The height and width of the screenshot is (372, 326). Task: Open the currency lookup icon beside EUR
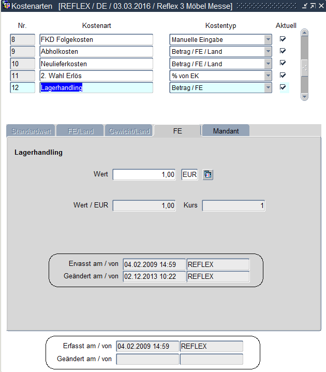click(x=208, y=175)
